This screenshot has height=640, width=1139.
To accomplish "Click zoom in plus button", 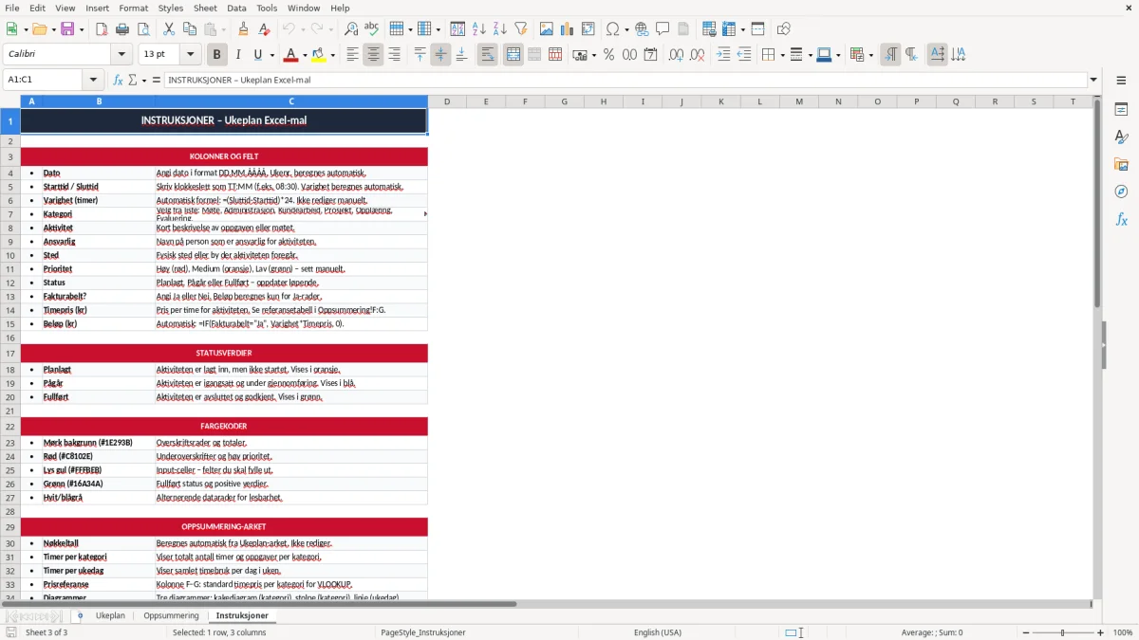I will [x=1101, y=632].
